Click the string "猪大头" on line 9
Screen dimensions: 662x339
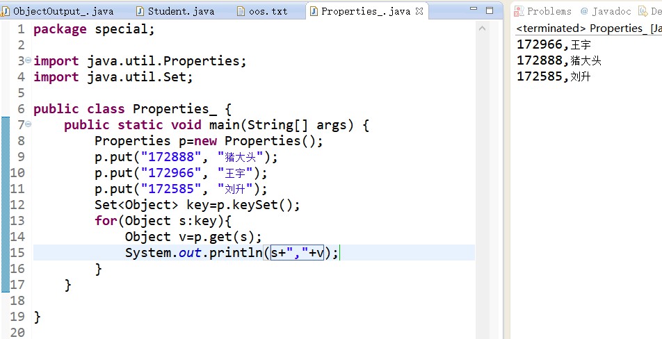click(240, 157)
